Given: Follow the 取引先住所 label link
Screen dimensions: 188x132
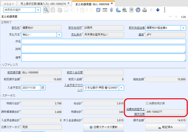Looking at the screenshot, I should coord(75,28).
